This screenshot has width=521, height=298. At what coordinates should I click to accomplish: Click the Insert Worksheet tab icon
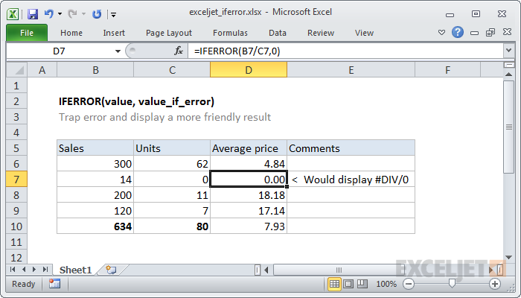111,270
